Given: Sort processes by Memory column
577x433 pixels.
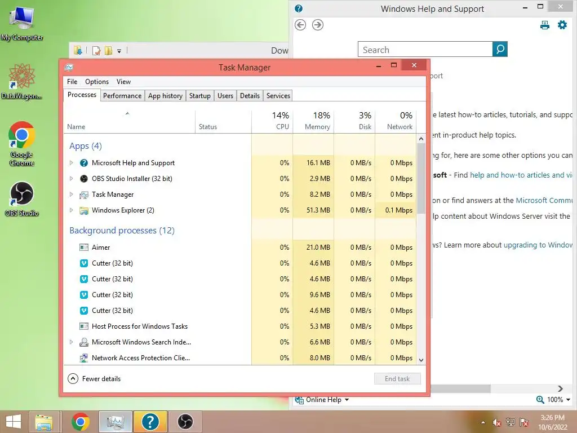Looking at the screenshot, I should (x=313, y=121).
